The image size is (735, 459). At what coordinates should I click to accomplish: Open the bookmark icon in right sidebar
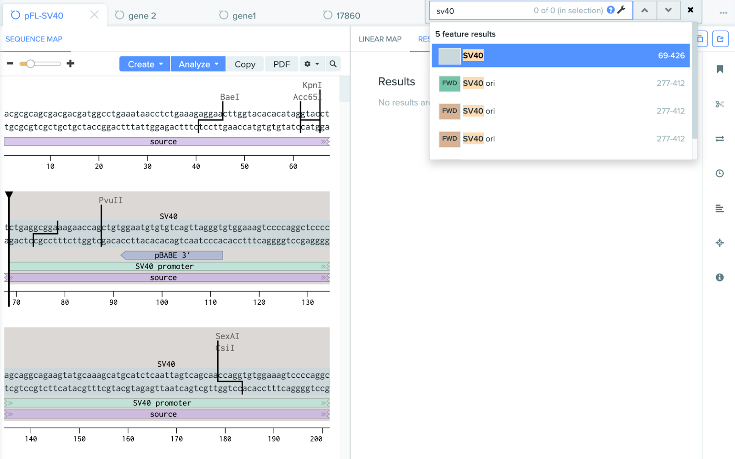click(x=720, y=69)
